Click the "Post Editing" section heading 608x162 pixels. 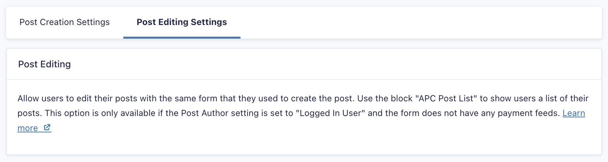coord(44,64)
